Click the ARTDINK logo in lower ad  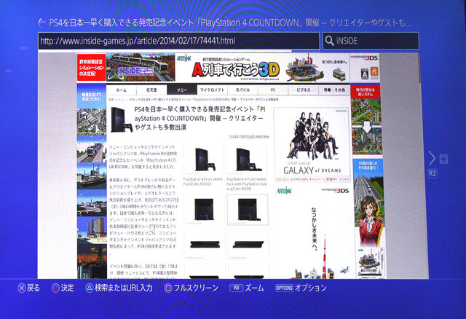pyautogui.click(x=285, y=191)
